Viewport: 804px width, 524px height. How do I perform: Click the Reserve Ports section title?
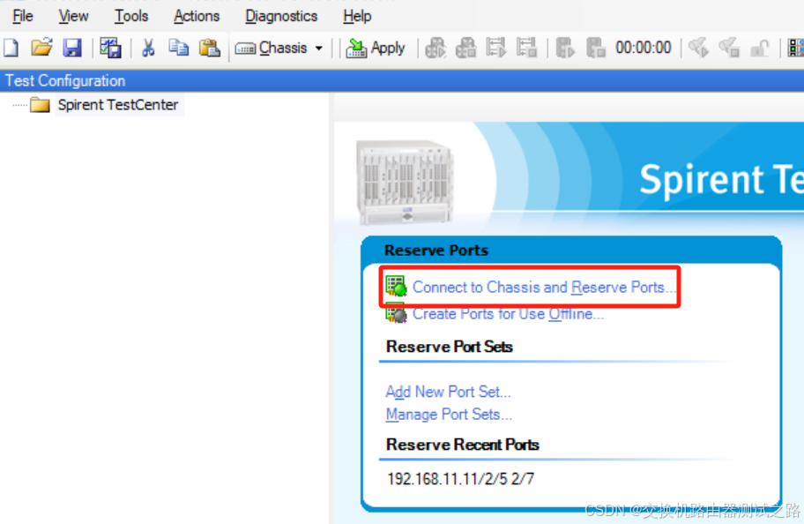(436, 251)
